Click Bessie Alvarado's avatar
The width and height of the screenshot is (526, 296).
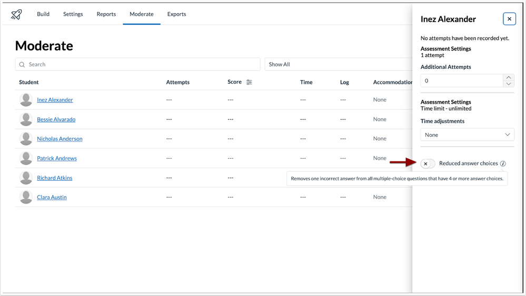tap(26, 119)
